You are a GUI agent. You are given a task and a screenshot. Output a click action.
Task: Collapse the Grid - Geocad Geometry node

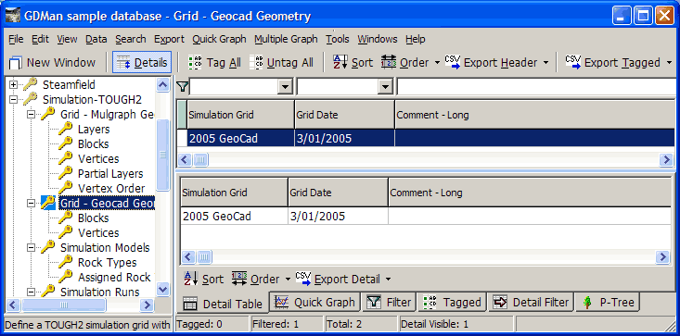[x=31, y=203]
